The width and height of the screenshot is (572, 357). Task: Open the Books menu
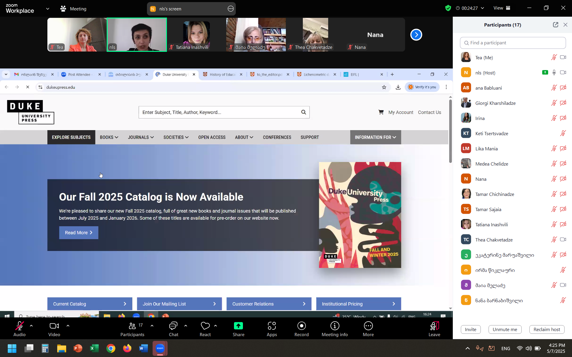[x=109, y=137]
